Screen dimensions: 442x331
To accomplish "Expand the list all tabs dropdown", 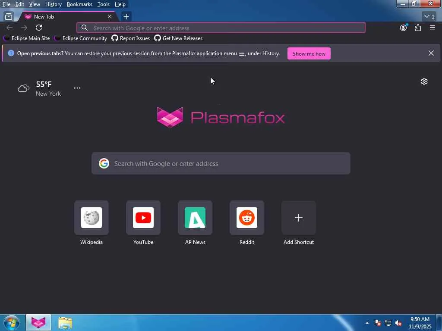I will [x=429, y=17].
